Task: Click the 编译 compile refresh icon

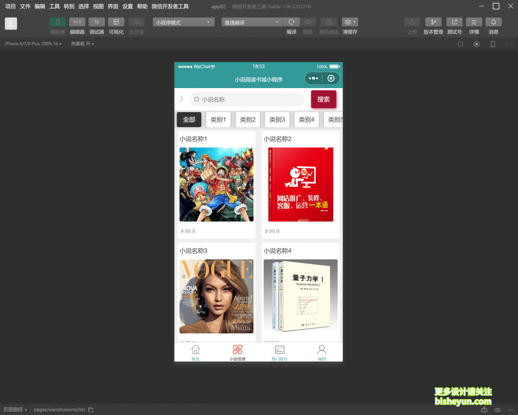Action: click(x=291, y=22)
